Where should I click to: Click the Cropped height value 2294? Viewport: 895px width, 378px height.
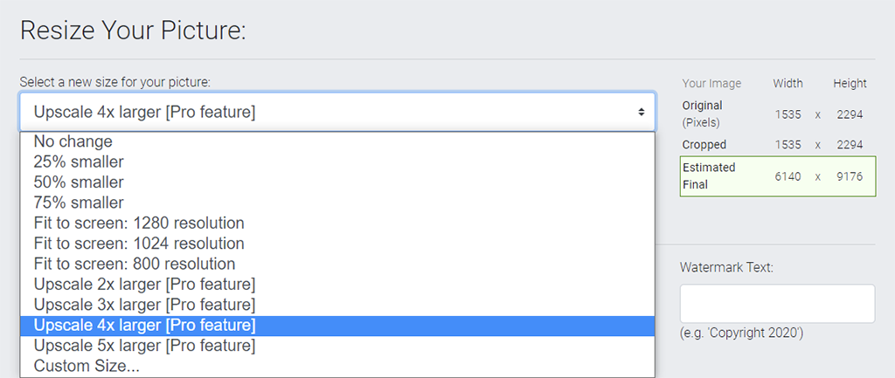point(850,145)
